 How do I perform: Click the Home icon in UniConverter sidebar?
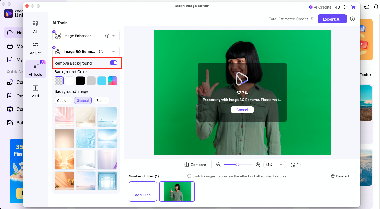pyautogui.click(x=10, y=33)
